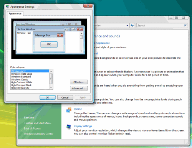Click the search magnifier icon

coord(185,25)
